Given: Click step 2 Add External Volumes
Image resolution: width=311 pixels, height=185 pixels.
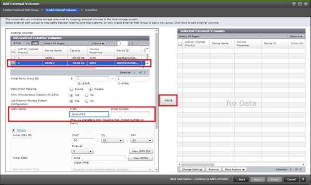Looking at the screenshot, I should pos(61,10).
